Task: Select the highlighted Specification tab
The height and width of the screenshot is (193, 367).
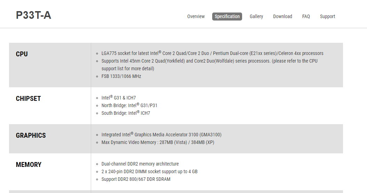Action: pyautogui.click(x=227, y=16)
